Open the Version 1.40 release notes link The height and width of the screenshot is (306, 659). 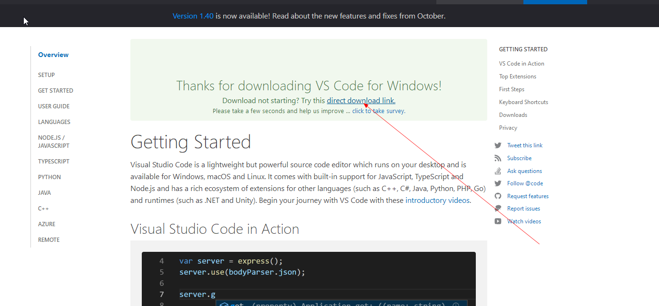tap(193, 16)
